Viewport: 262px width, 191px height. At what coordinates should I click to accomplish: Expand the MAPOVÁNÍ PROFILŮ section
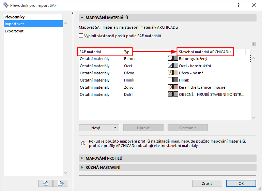coord(82,158)
